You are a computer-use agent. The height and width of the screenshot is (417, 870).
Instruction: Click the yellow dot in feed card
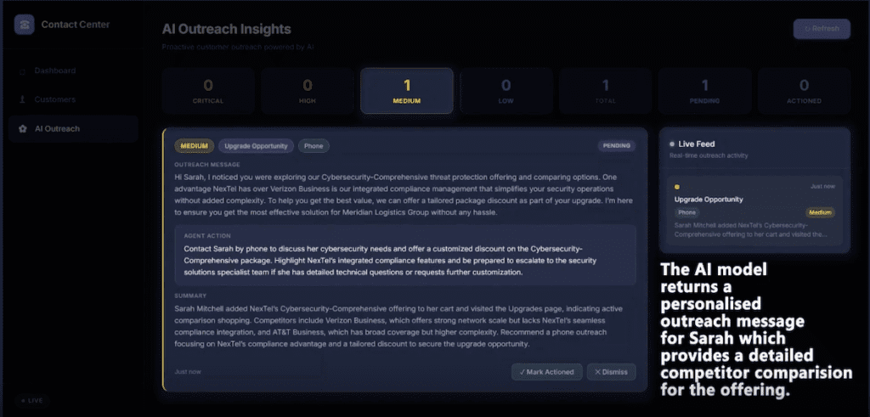677,187
